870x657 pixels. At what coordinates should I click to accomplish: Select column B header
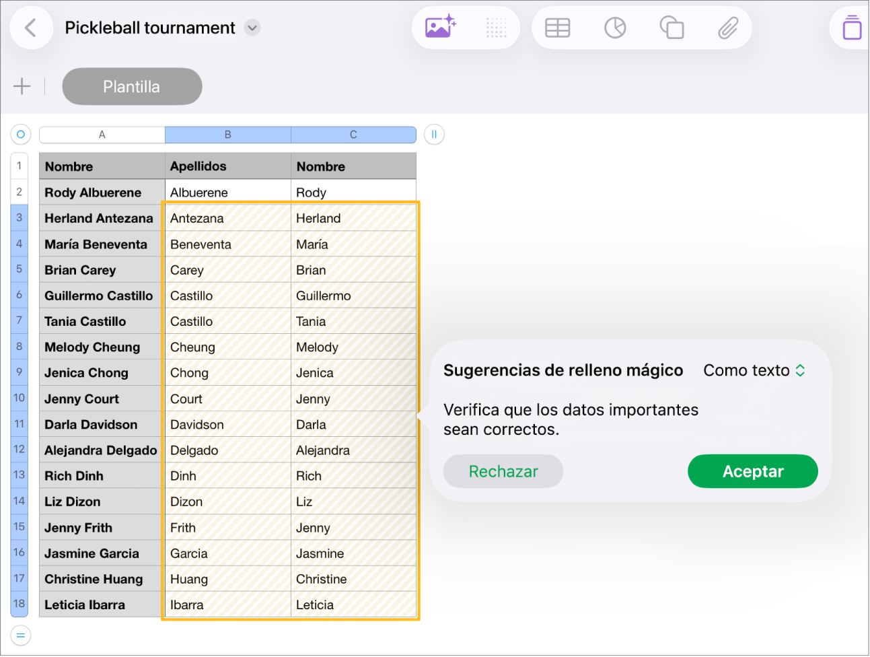coord(228,135)
